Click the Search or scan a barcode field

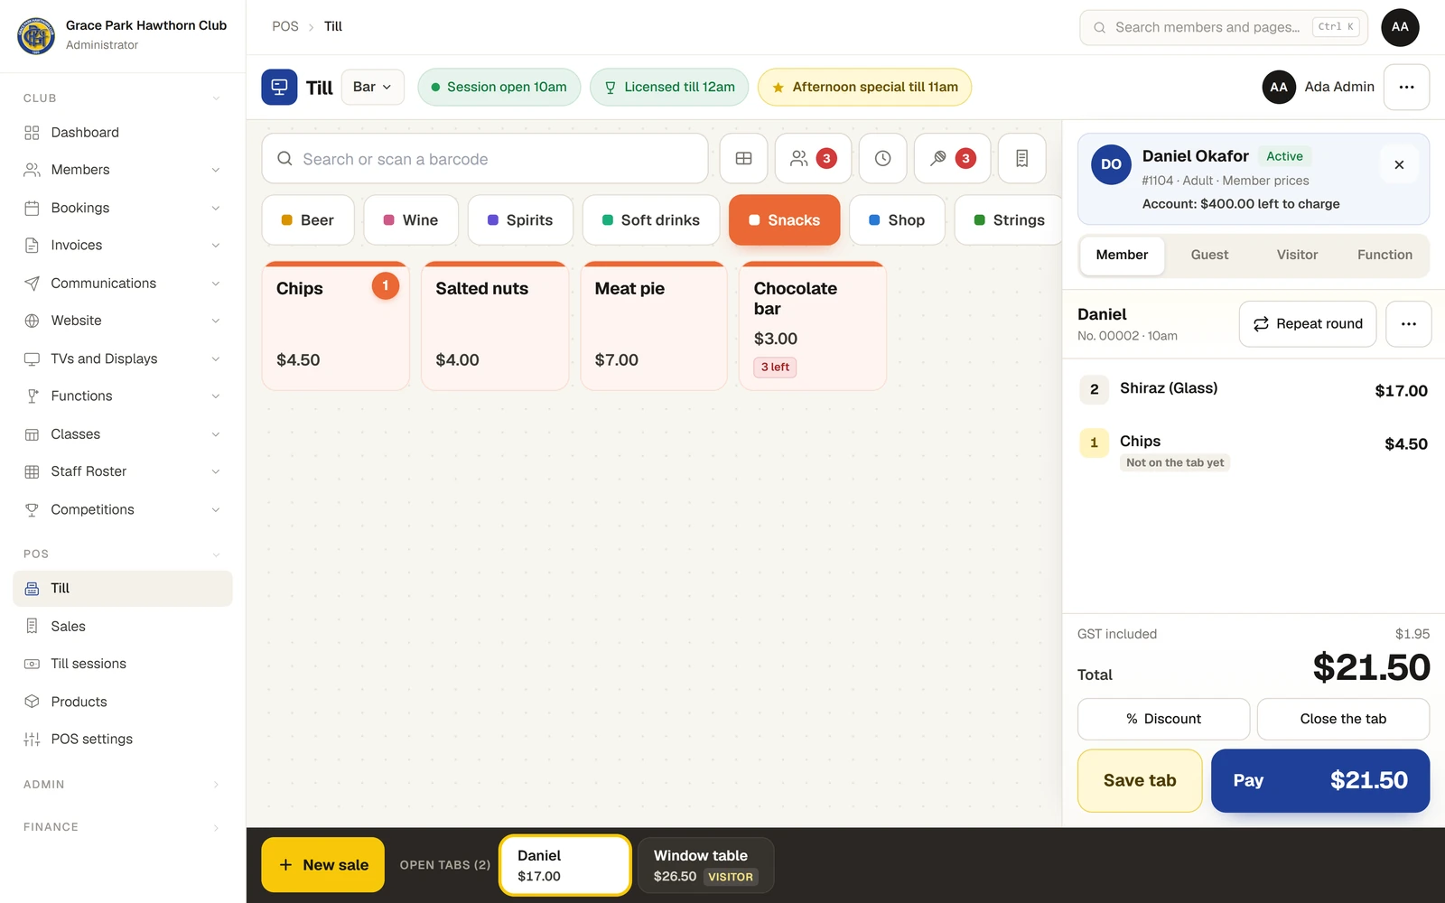(485, 159)
